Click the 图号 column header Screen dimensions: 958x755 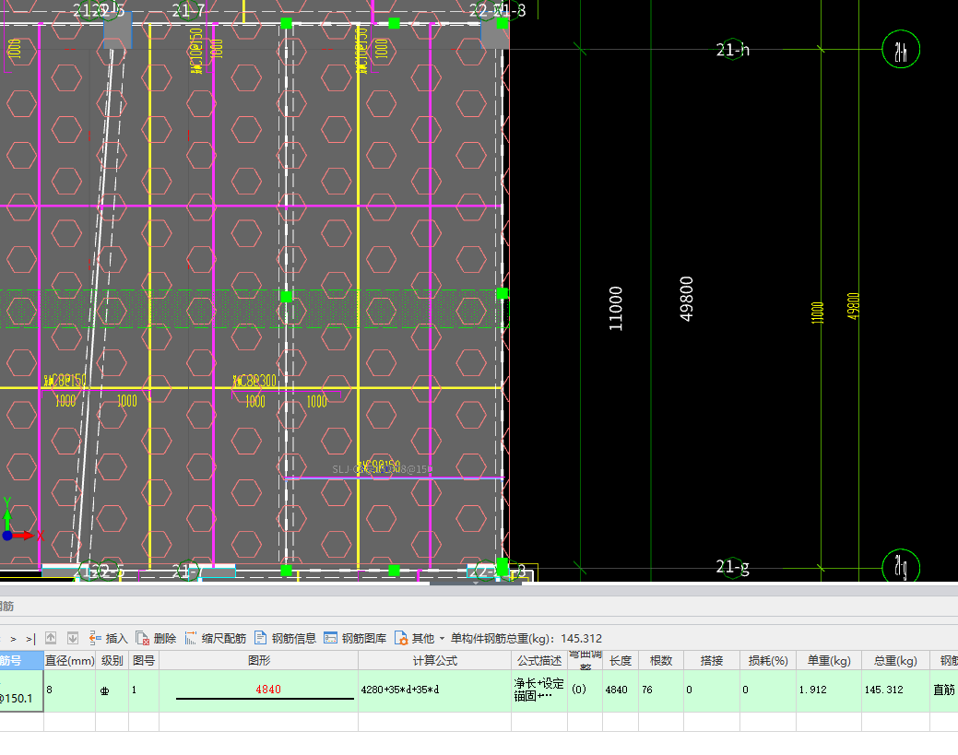pyautogui.click(x=144, y=660)
